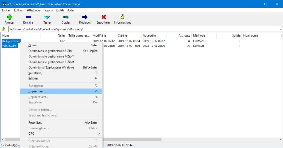
Task: Sort by Nom column header
Action: [21, 35]
